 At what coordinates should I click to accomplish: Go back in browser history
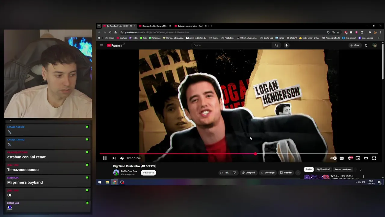pos(99,32)
